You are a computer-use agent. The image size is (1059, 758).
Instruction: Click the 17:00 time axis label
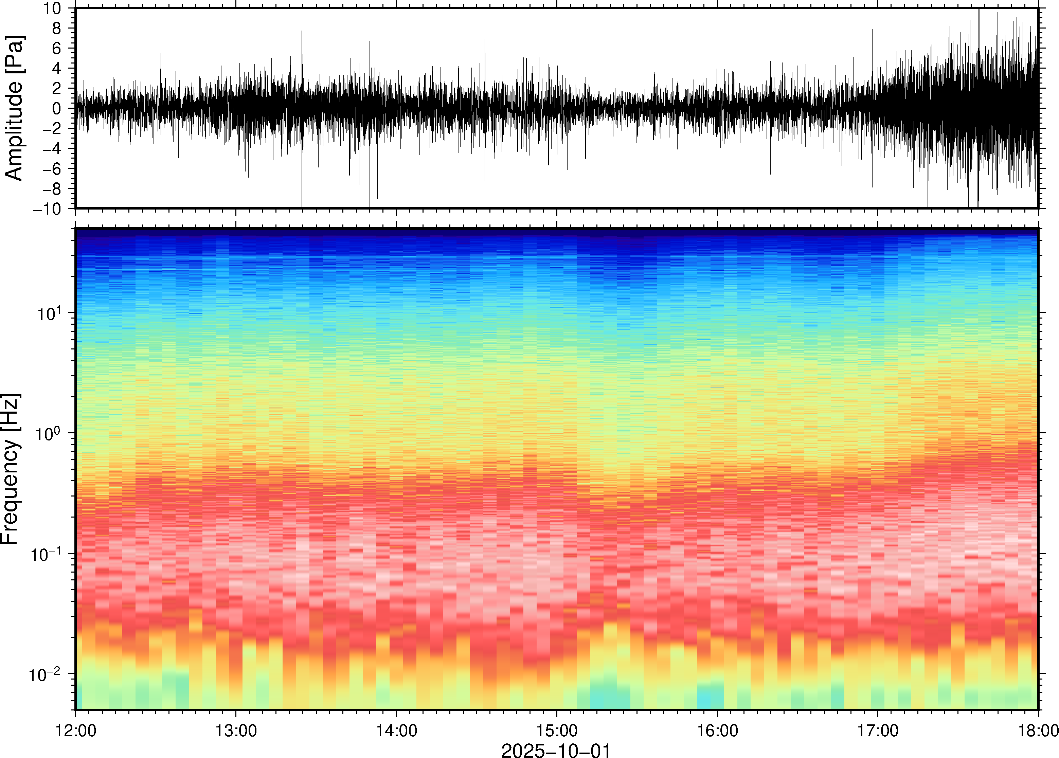click(x=878, y=730)
